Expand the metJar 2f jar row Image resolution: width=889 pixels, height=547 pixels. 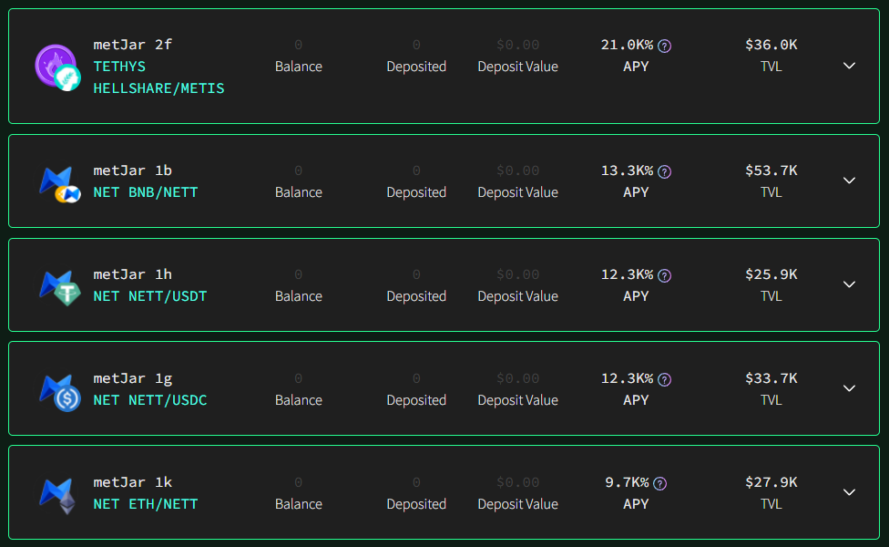[x=849, y=66]
